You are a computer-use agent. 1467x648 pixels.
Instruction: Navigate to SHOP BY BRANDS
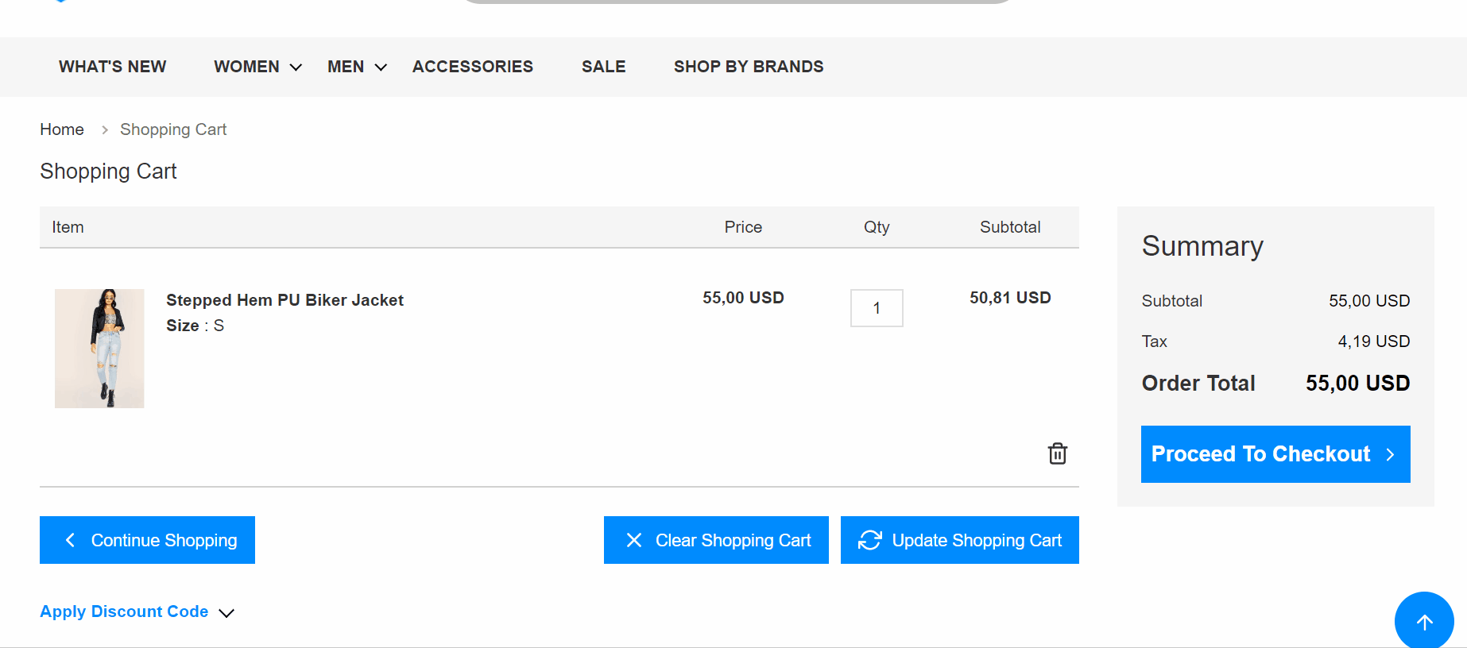pyautogui.click(x=748, y=67)
